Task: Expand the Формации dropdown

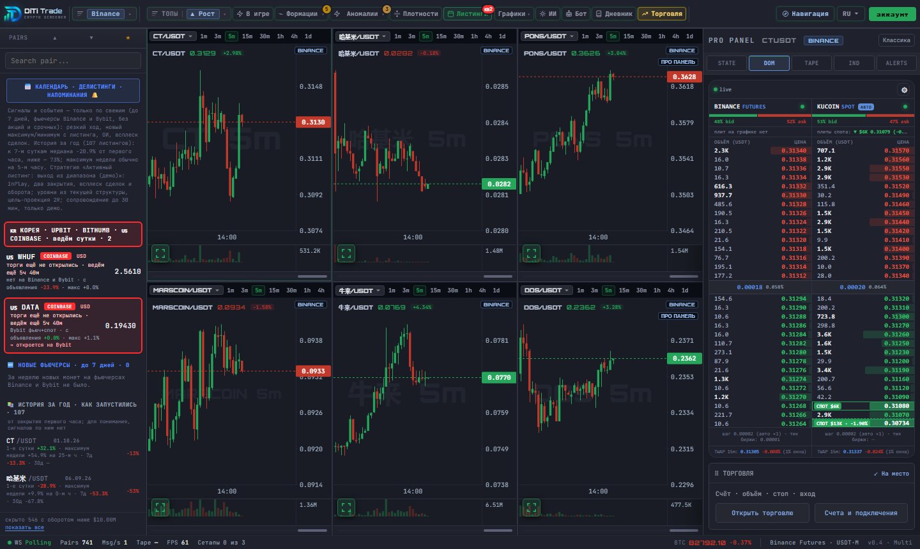Action: [302, 13]
